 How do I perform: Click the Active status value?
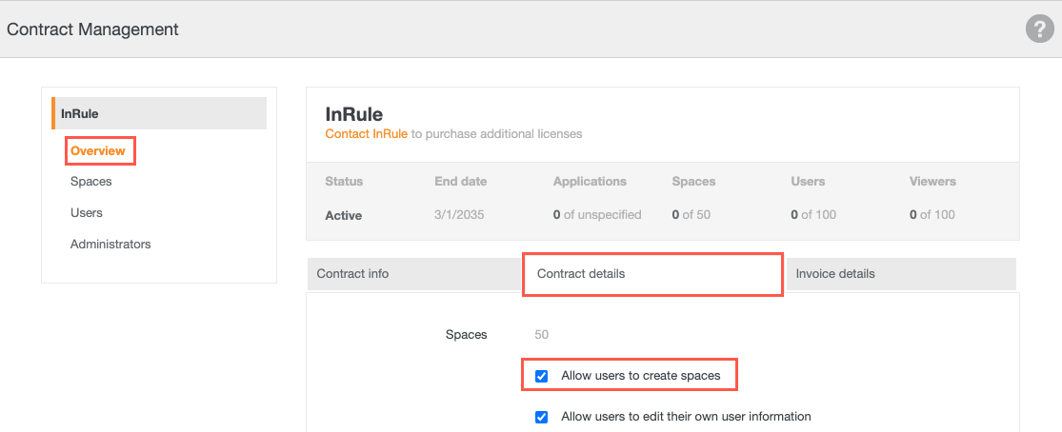(343, 215)
